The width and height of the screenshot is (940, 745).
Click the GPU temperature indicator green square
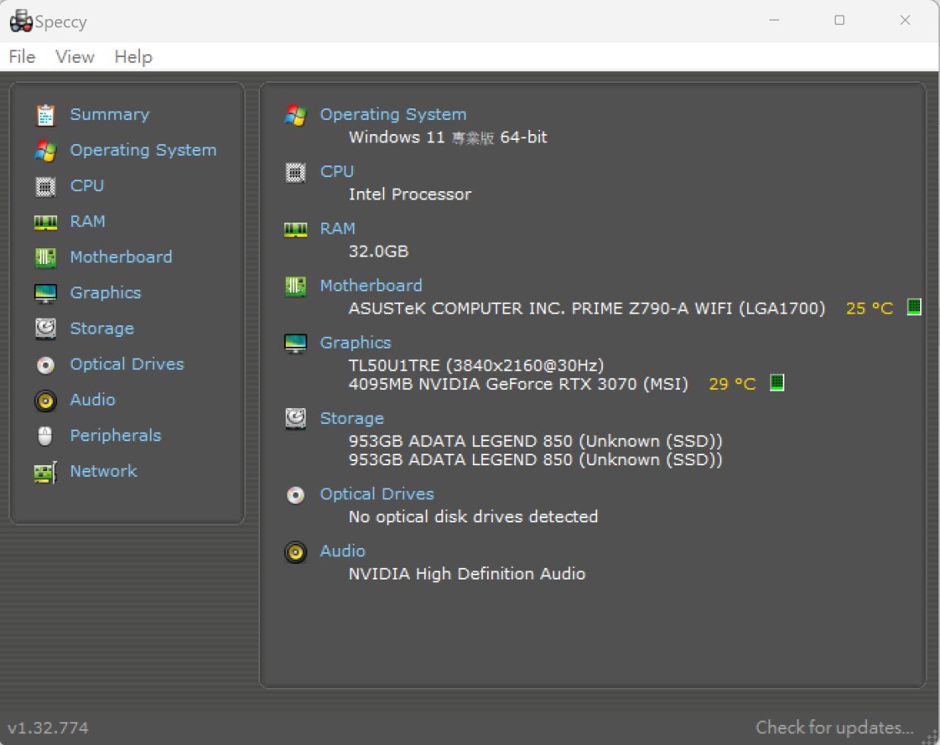pos(777,382)
